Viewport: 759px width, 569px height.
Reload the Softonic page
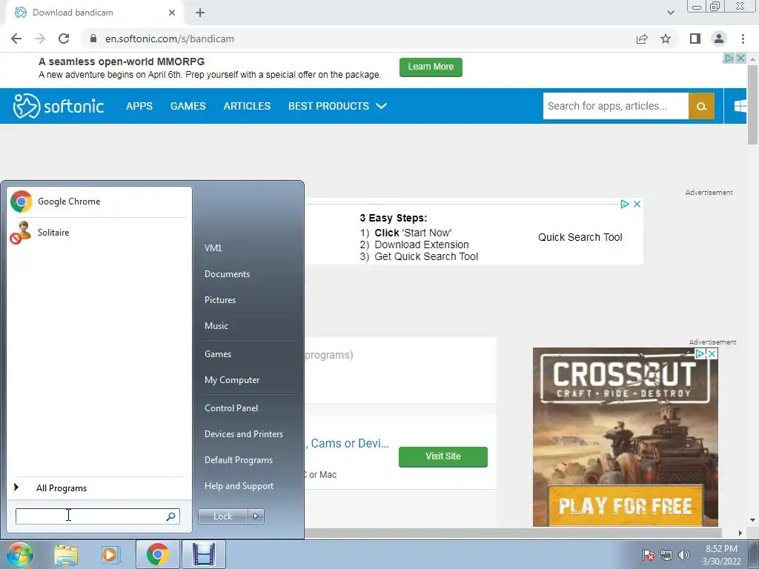click(x=64, y=39)
